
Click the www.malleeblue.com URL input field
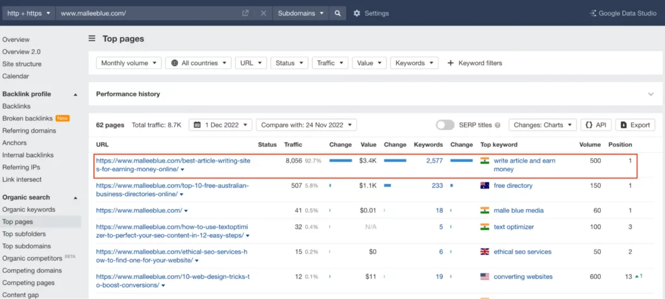click(x=149, y=13)
